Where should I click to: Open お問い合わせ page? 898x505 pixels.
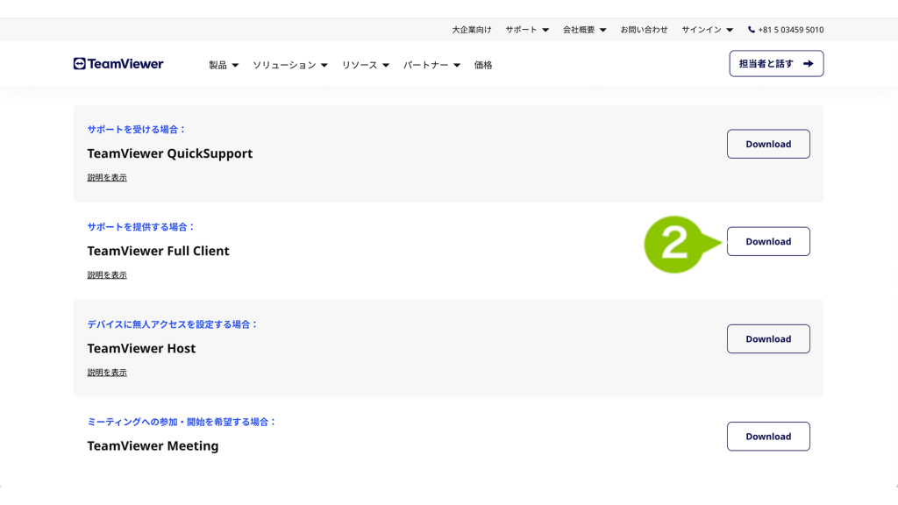pyautogui.click(x=644, y=30)
